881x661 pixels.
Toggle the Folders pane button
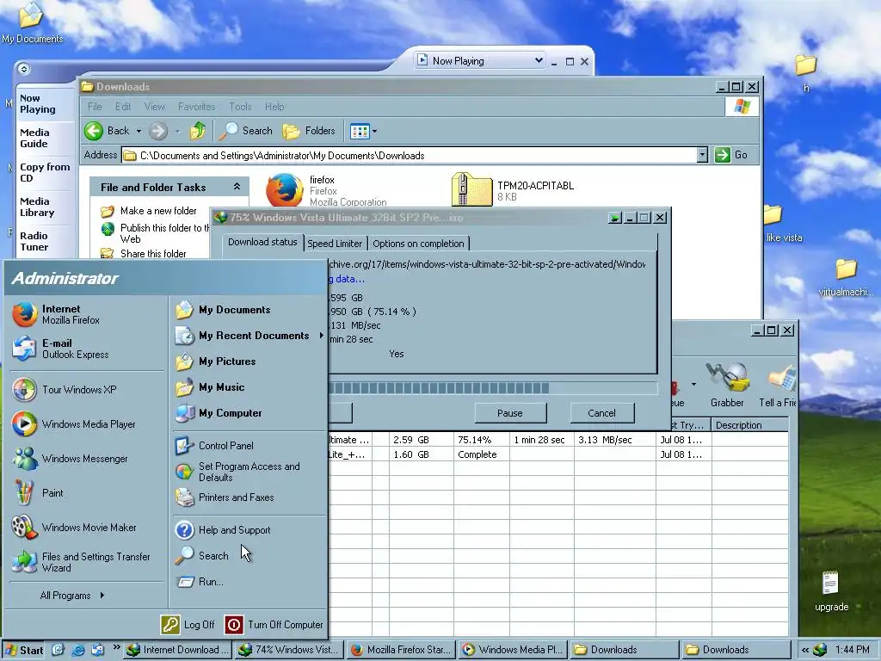(x=309, y=131)
